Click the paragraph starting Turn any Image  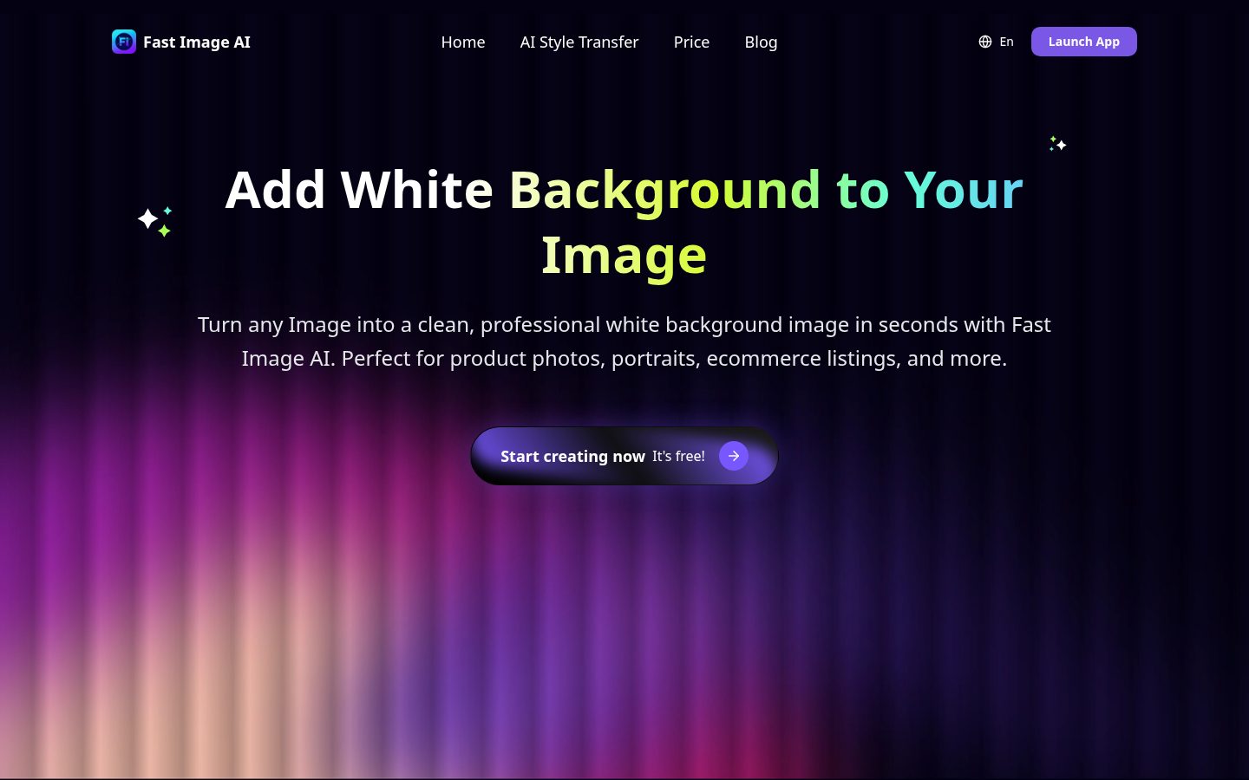(x=624, y=341)
